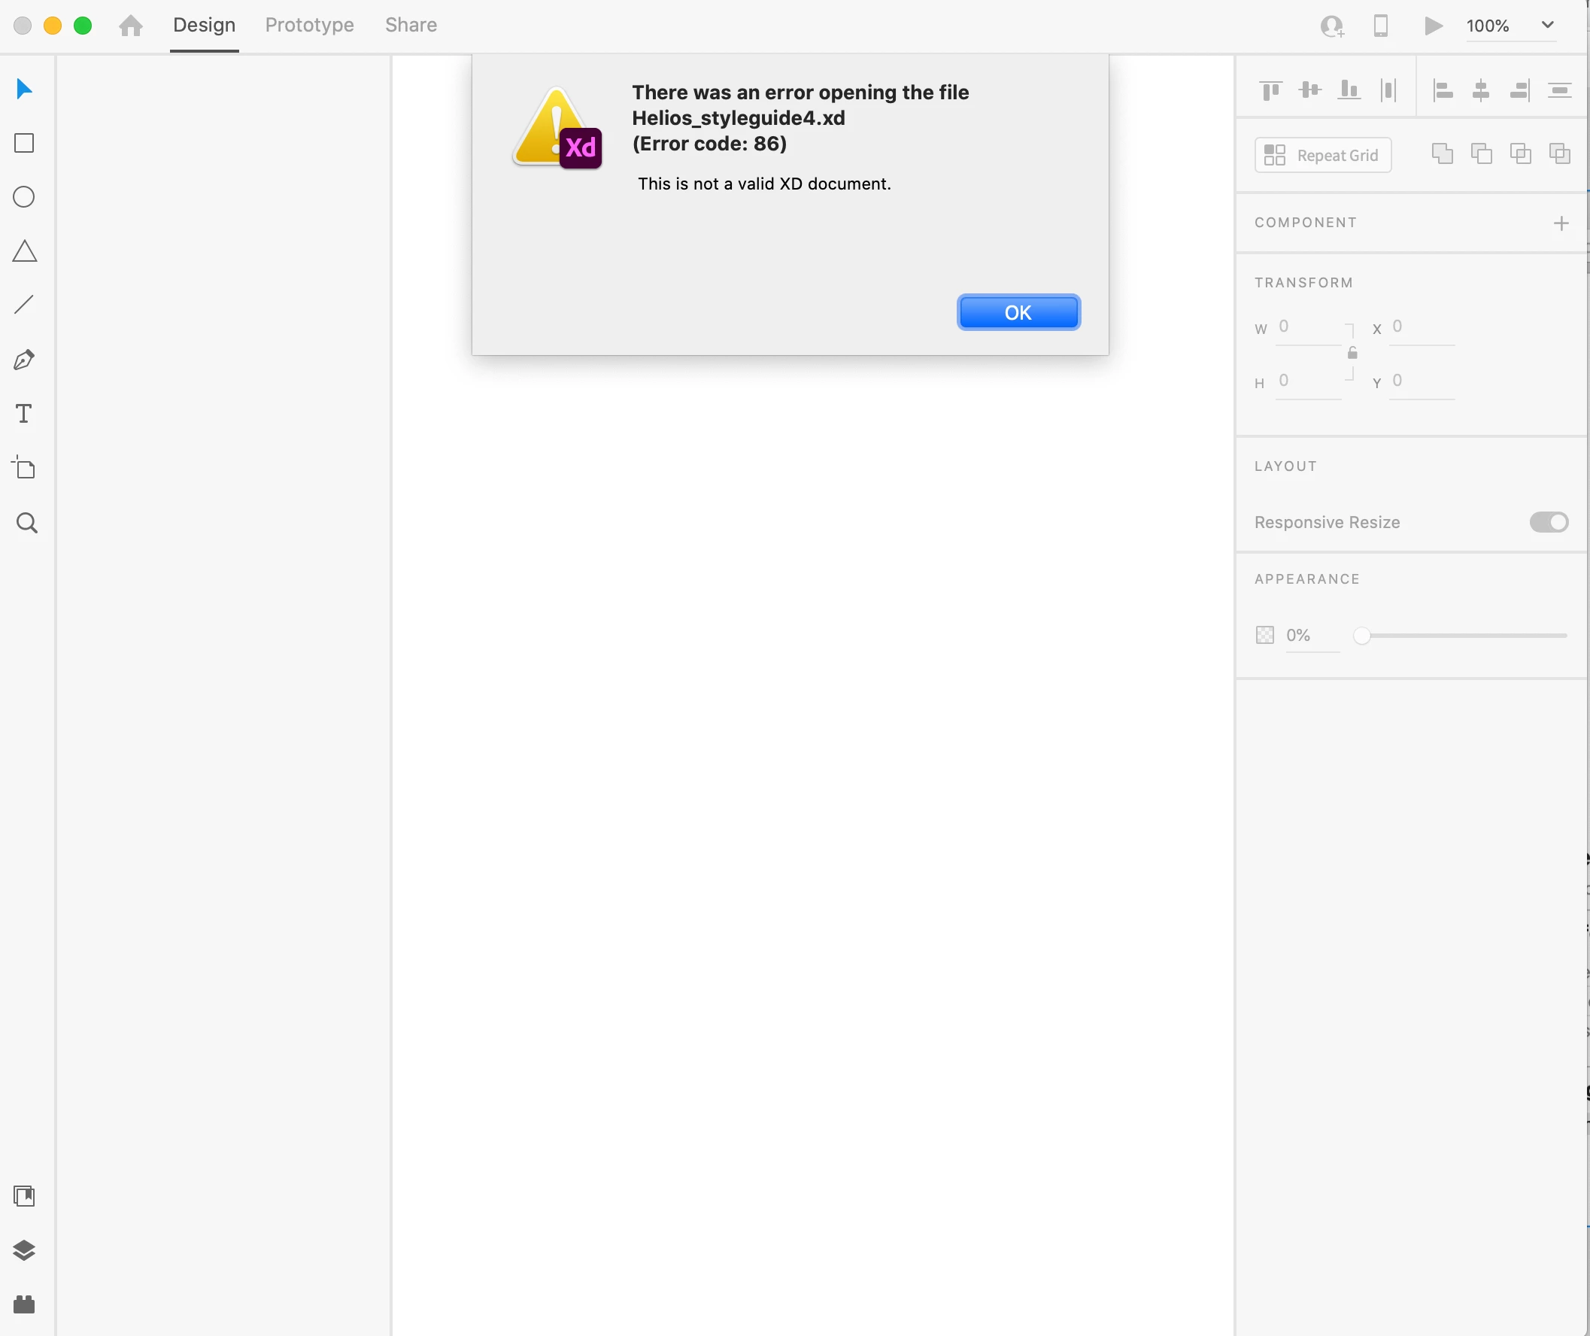
Task: Select the Text tool
Action: tap(24, 414)
